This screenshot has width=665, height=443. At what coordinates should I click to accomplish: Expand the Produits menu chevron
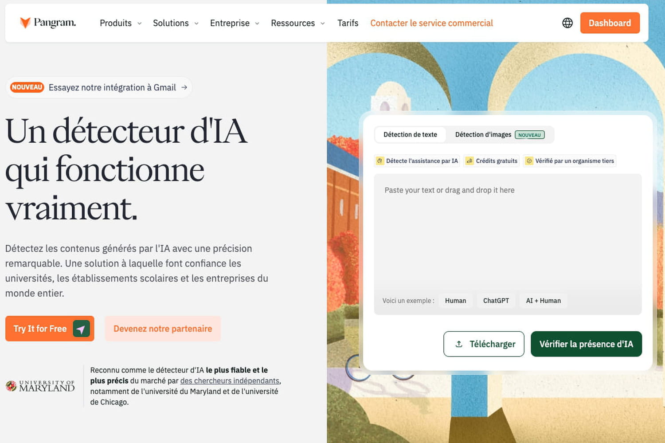139,23
